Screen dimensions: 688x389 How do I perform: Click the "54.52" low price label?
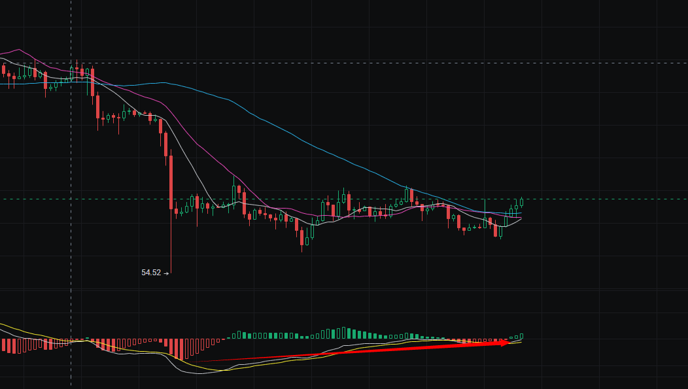point(151,273)
